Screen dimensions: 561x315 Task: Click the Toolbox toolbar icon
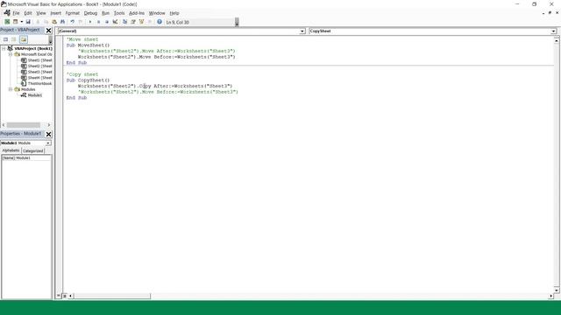pyautogui.click(x=150, y=22)
